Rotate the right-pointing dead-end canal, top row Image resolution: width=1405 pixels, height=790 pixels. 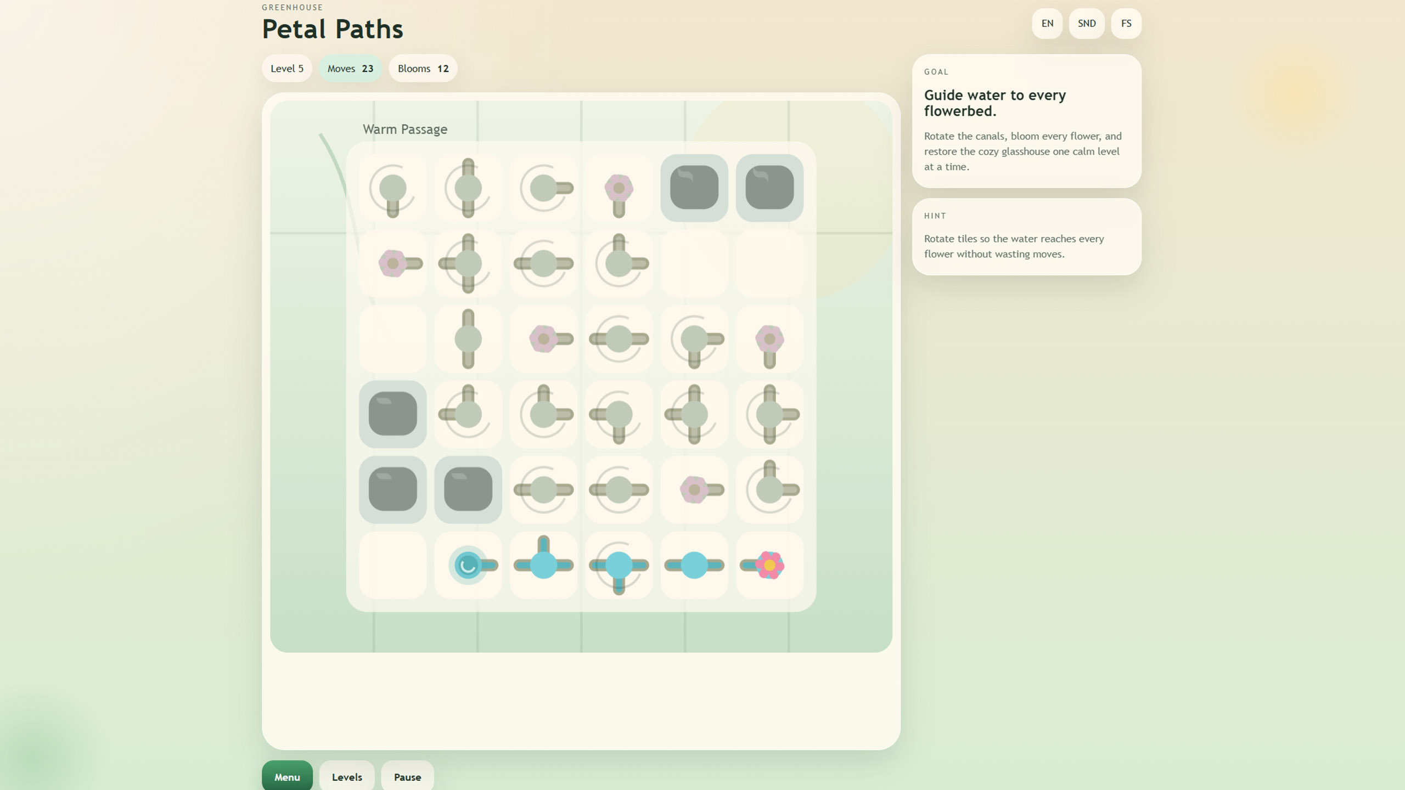point(543,188)
